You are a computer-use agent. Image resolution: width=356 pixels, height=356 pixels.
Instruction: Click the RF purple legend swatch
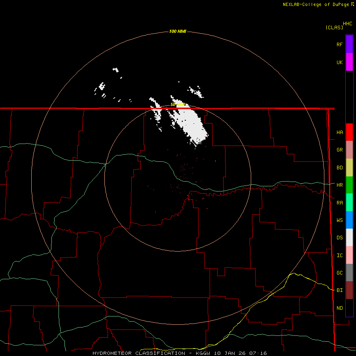pyautogui.click(x=349, y=44)
